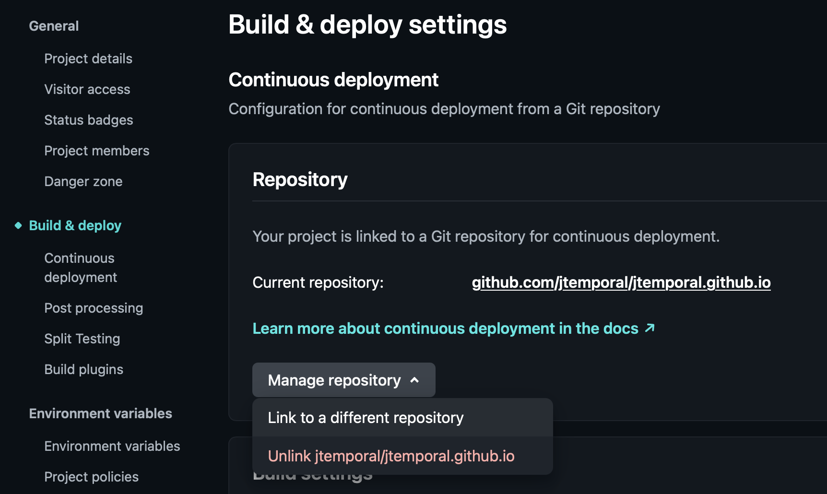This screenshot has height=494, width=827.
Task: Go to Build plugins settings
Action: (x=84, y=369)
